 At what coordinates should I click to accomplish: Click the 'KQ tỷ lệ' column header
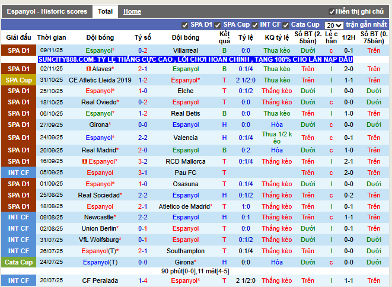[x=277, y=37]
